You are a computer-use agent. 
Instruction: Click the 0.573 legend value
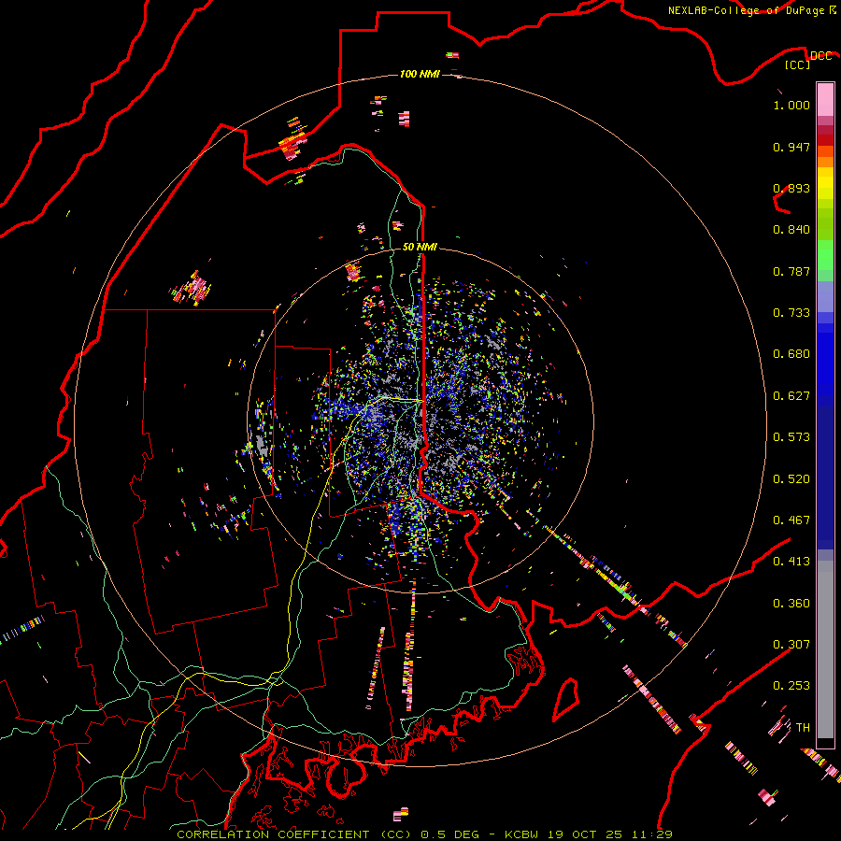[791, 437]
